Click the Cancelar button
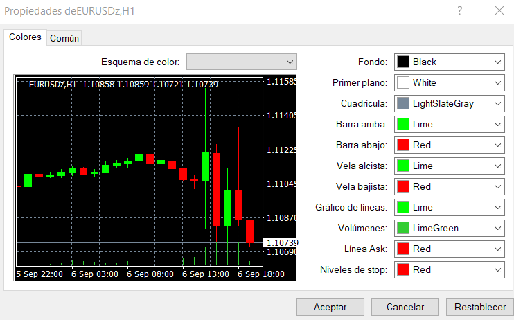The image size is (514, 320). pyautogui.click(x=405, y=307)
